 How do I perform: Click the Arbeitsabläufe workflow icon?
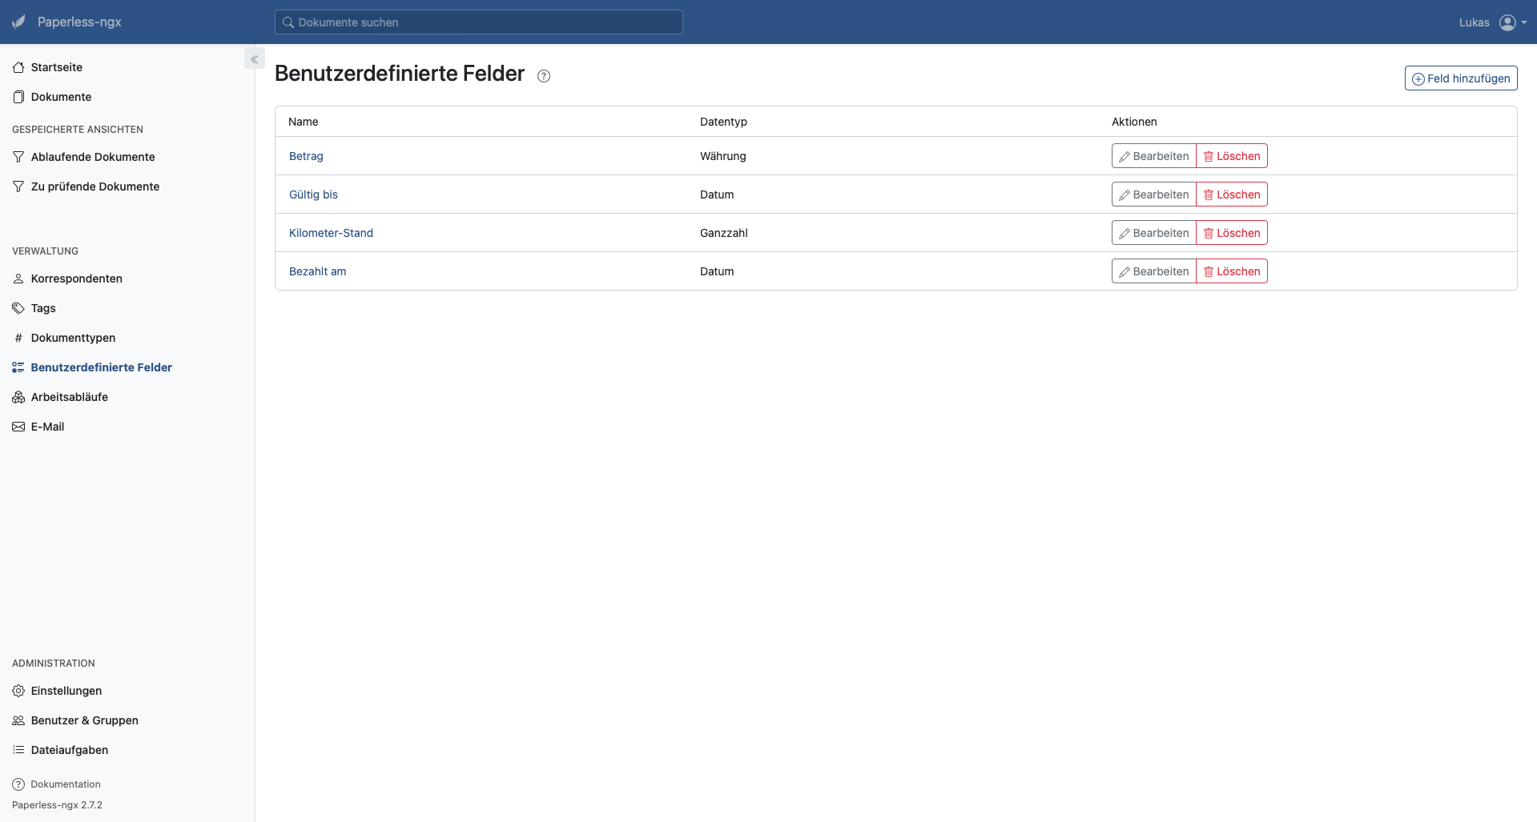[18, 396]
